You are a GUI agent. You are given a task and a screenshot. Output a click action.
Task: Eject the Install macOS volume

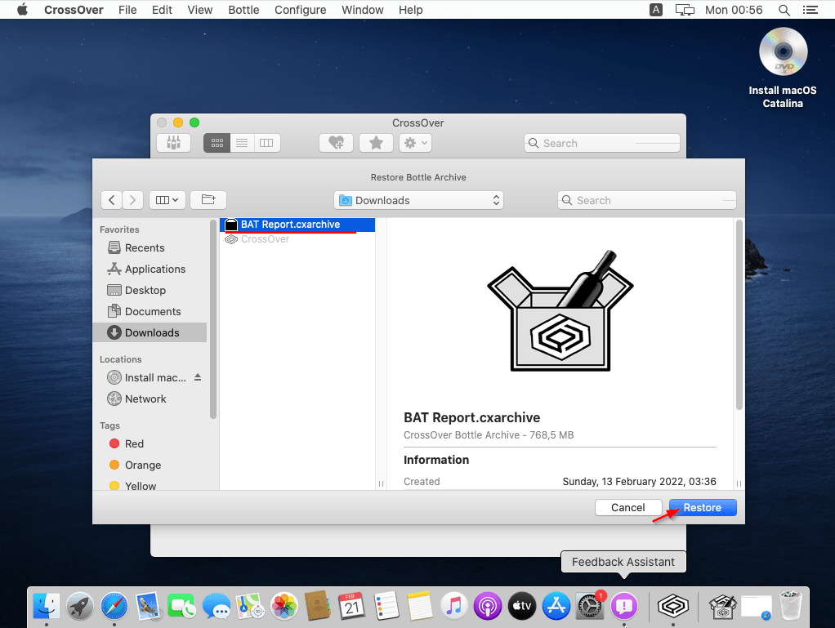pos(198,377)
